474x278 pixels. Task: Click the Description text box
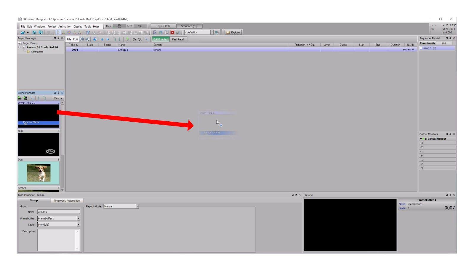point(59,240)
